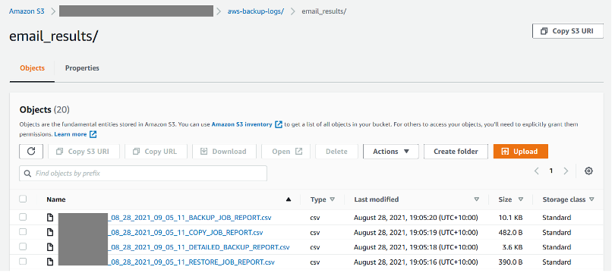Open the DETAILED_BACKUP_REPORT.csv object link
Image resolution: width=612 pixels, height=273 pixels.
[198, 247]
